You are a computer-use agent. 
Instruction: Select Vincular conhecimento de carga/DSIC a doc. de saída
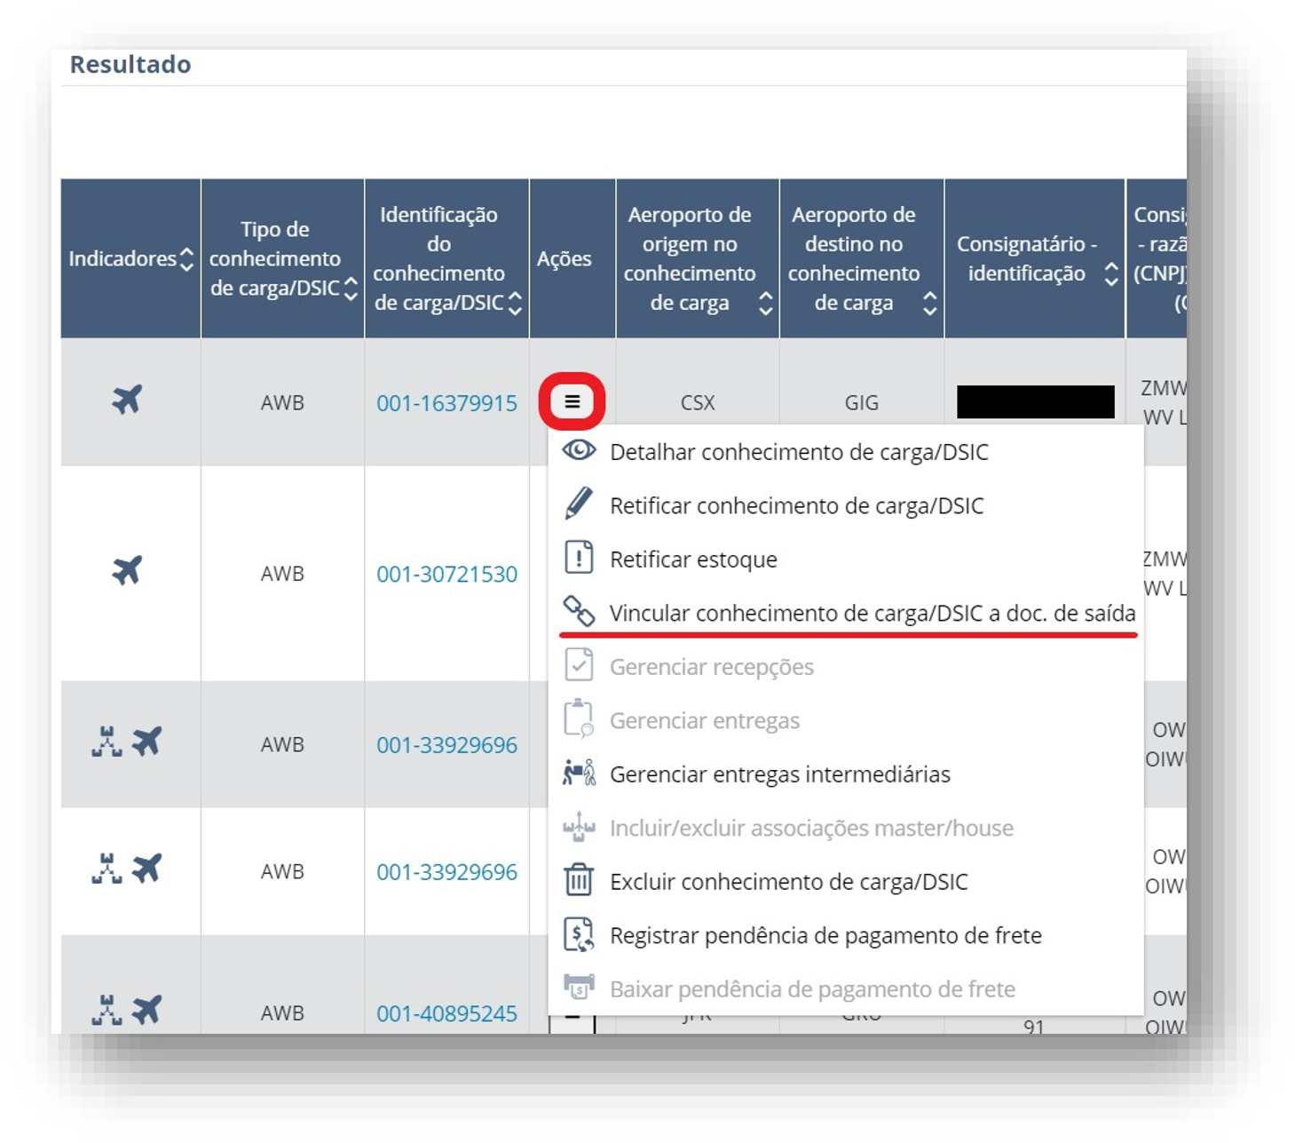pyautogui.click(x=873, y=613)
